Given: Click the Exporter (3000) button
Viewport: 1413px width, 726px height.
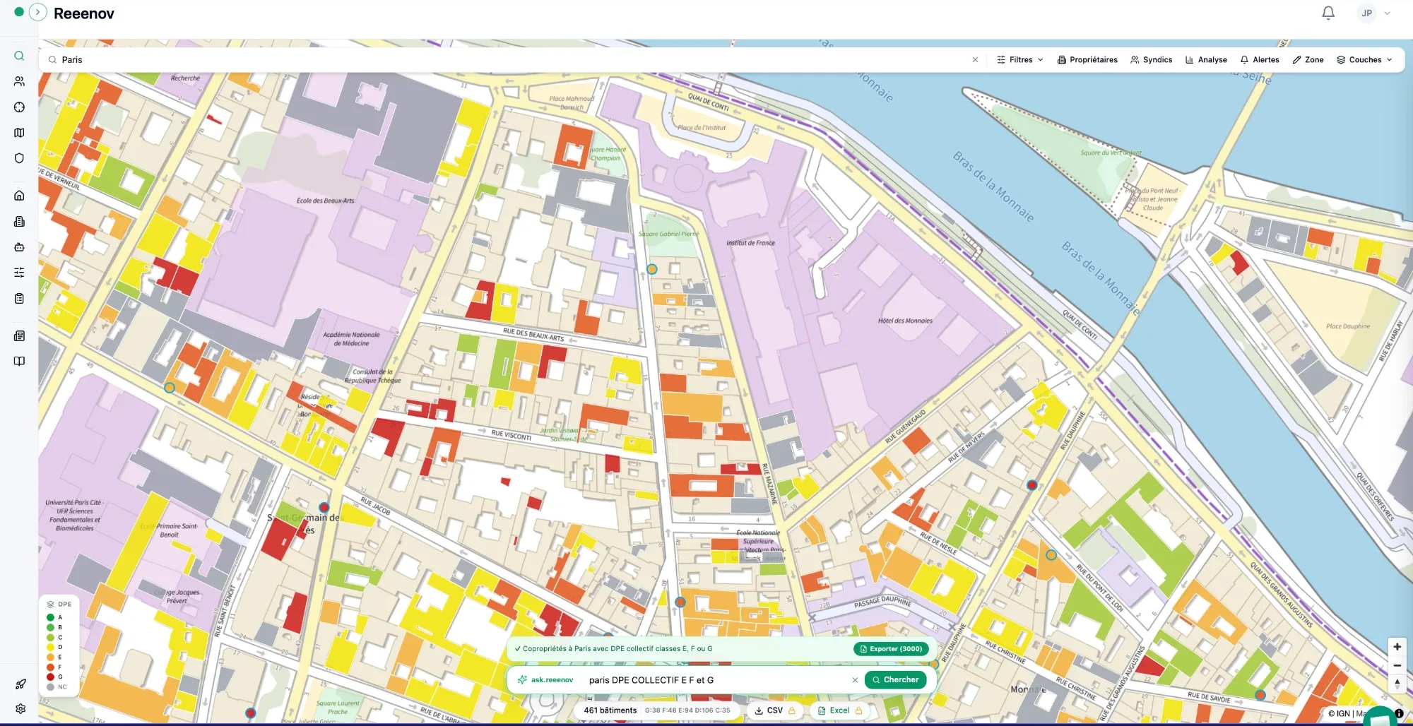Looking at the screenshot, I should [x=890, y=649].
